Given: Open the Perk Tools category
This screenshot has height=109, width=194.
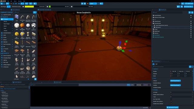Looking at the screenshot, I should (x=5, y=62).
